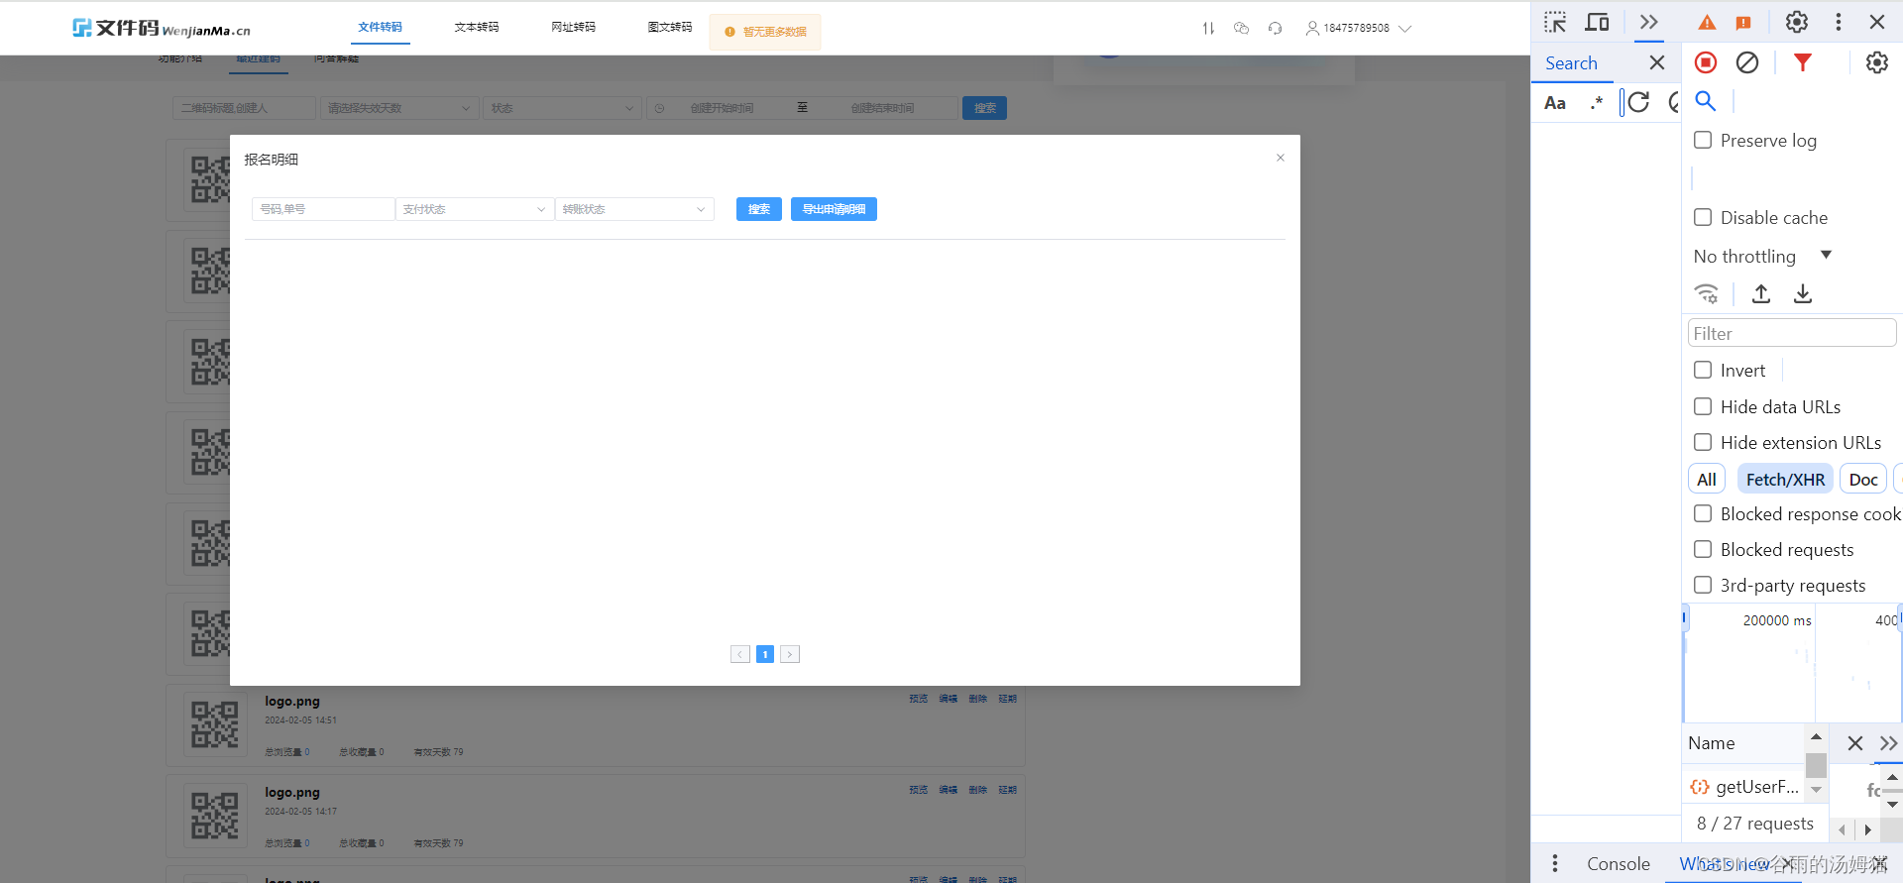Open network conditions wifi icon
The height and width of the screenshot is (883, 1903).
click(x=1707, y=293)
